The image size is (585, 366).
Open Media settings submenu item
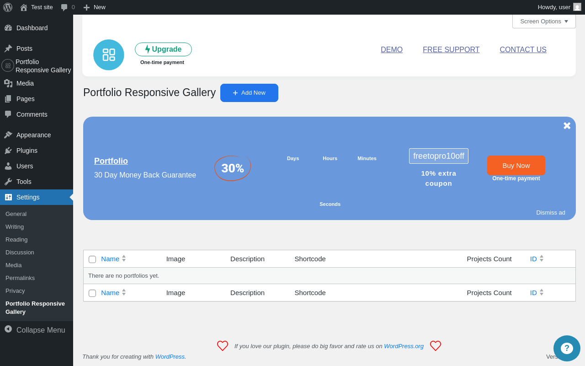pos(13,265)
